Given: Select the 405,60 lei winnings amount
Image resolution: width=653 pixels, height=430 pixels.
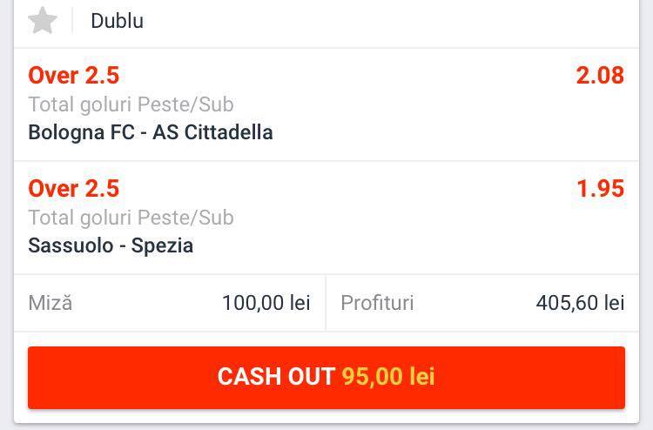Looking at the screenshot, I should tap(580, 303).
